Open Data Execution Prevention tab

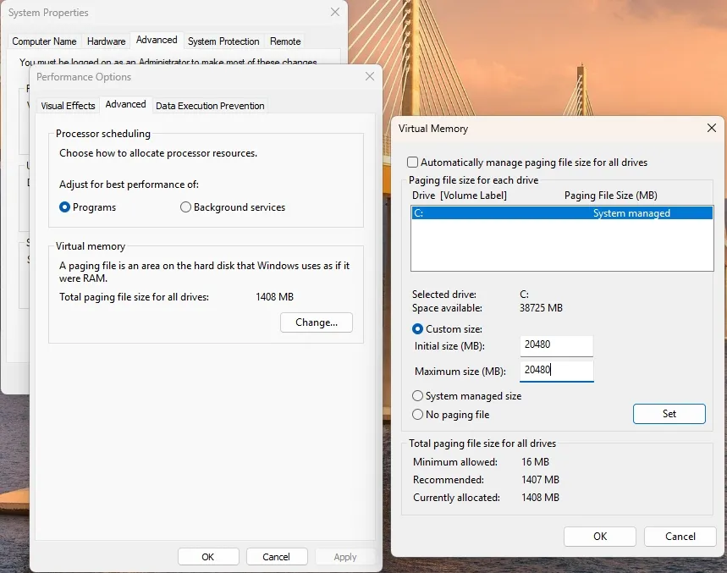point(210,106)
